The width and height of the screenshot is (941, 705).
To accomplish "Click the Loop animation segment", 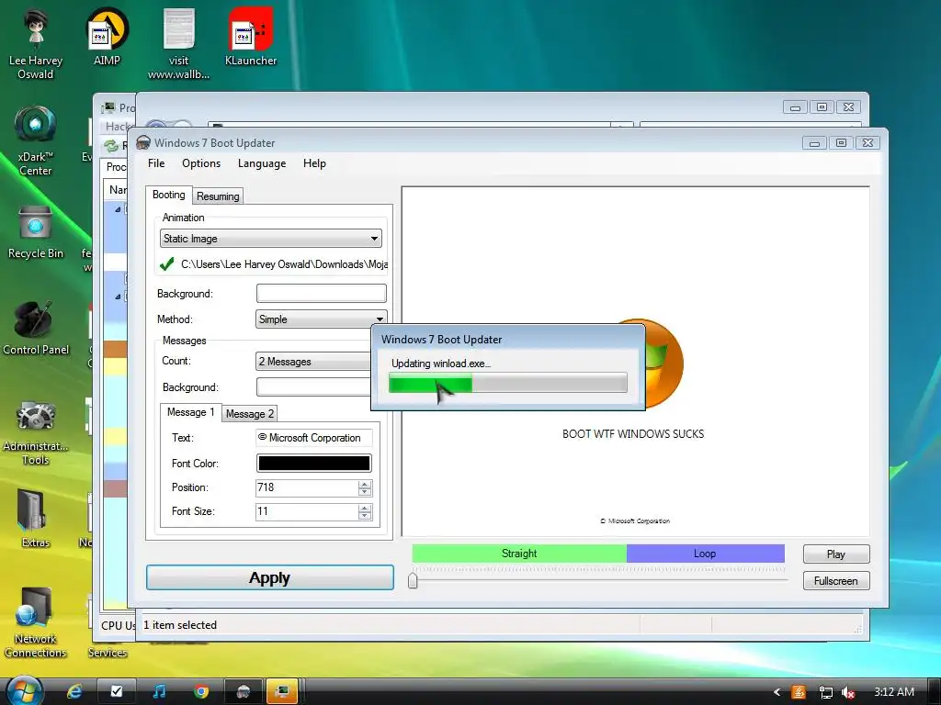I will point(705,554).
